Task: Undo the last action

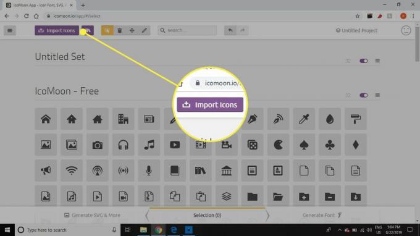Action: tap(230, 30)
